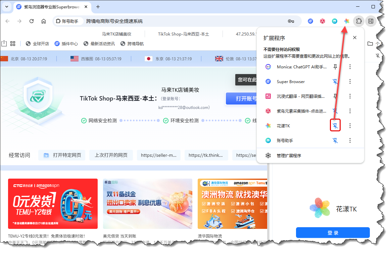The image size is (392, 254).
Task: Open more options for 花漾TK extension
Action: coord(350,126)
